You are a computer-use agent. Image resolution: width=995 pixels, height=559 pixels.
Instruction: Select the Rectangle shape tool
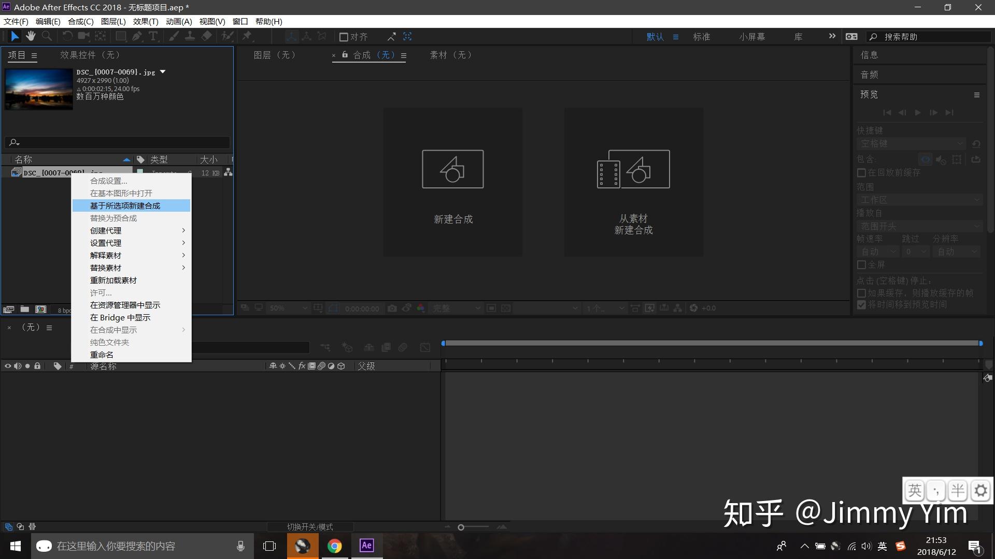coord(121,36)
